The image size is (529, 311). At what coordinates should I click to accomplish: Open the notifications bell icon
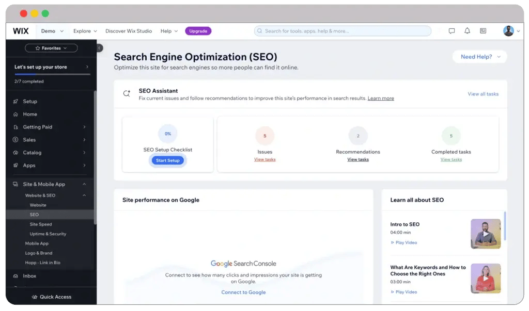(467, 31)
